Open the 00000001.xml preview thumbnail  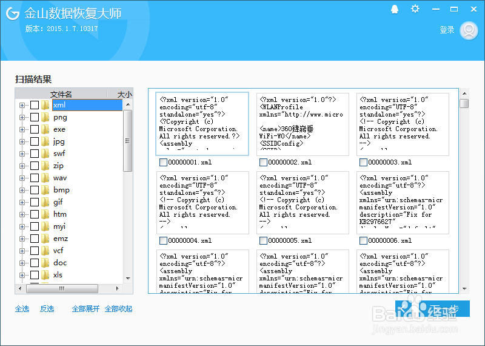202,124
